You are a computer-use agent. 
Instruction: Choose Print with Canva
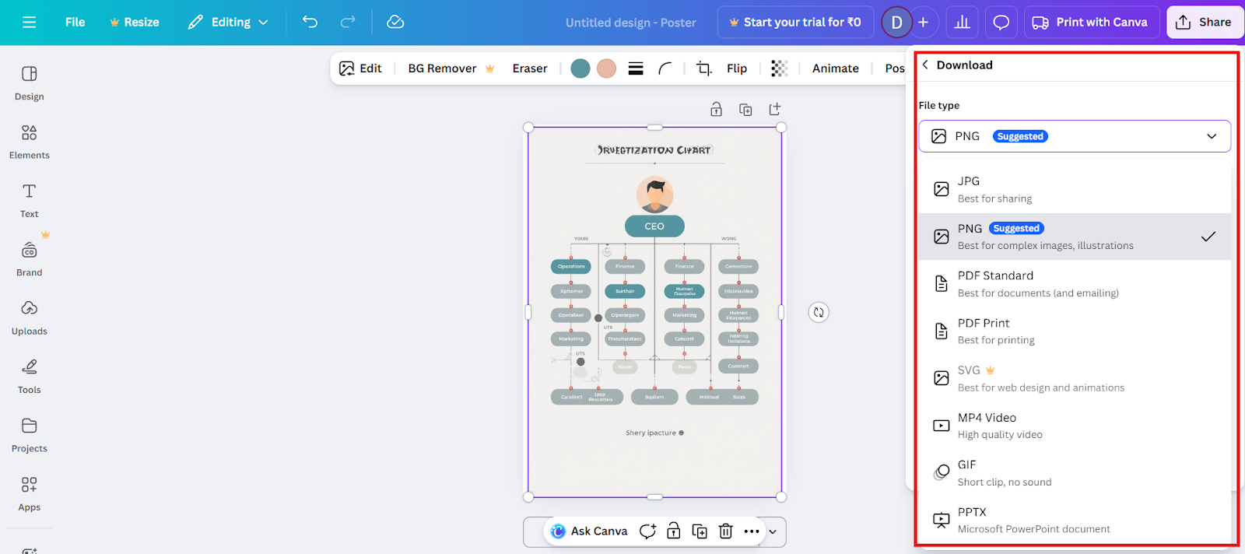click(x=1092, y=23)
